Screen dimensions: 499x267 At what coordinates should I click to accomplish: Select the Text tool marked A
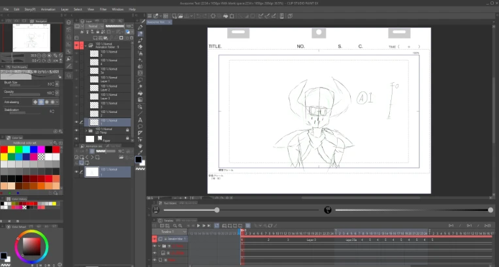tap(140, 120)
